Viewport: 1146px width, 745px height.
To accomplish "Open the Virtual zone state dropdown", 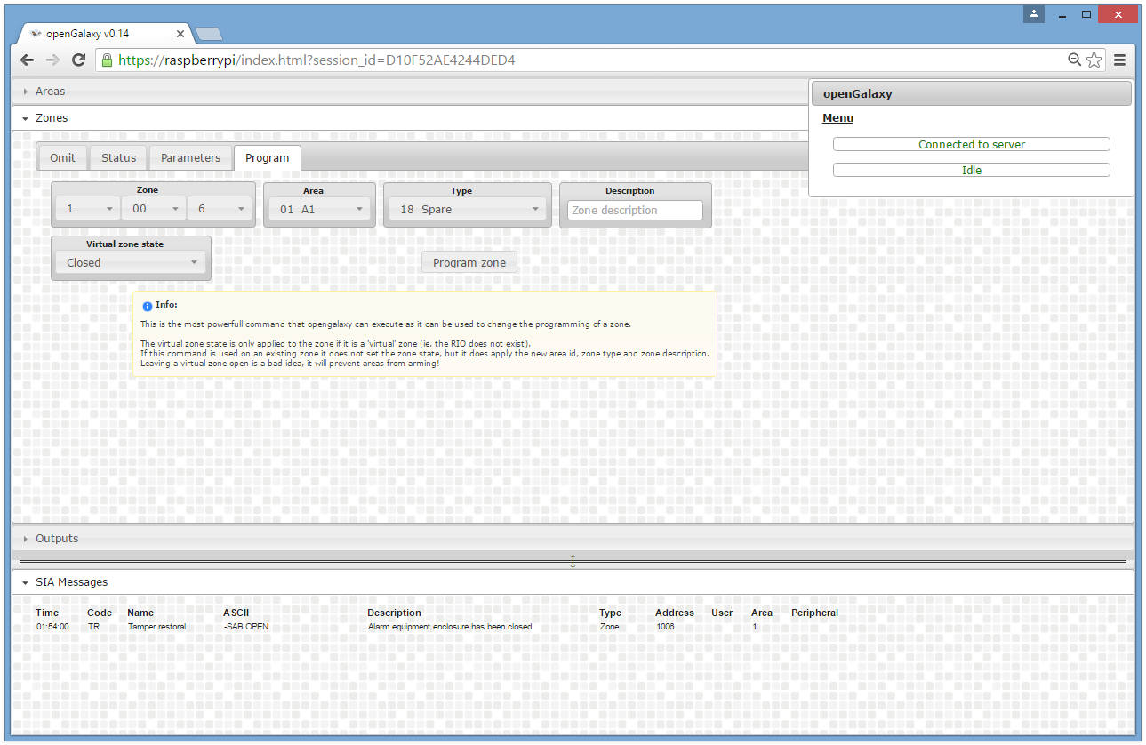I will pyautogui.click(x=130, y=262).
